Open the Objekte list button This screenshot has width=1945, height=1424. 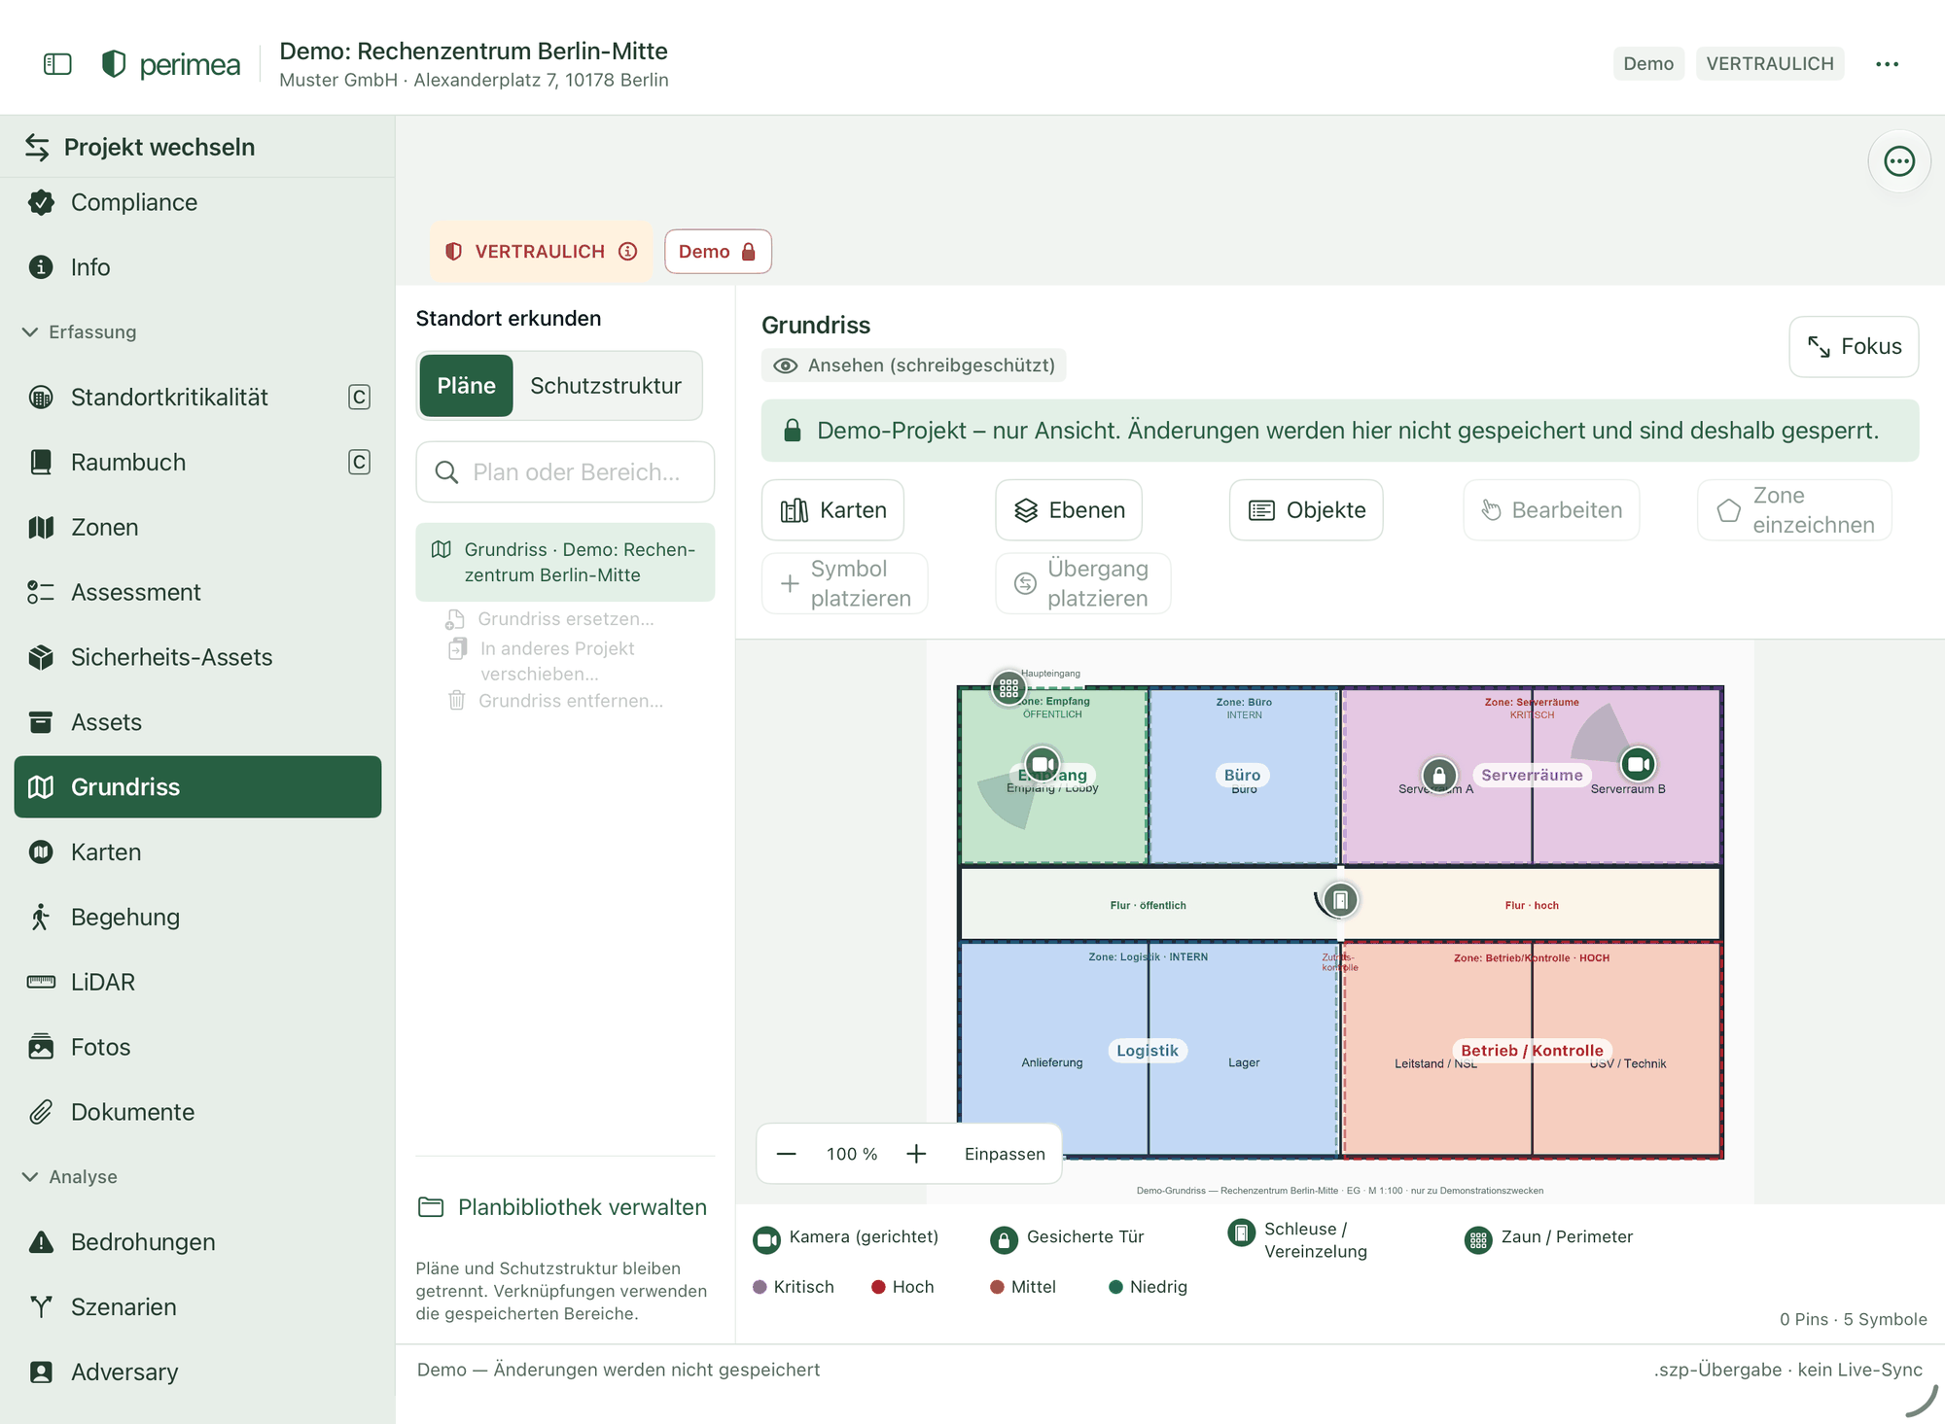(x=1306, y=510)
